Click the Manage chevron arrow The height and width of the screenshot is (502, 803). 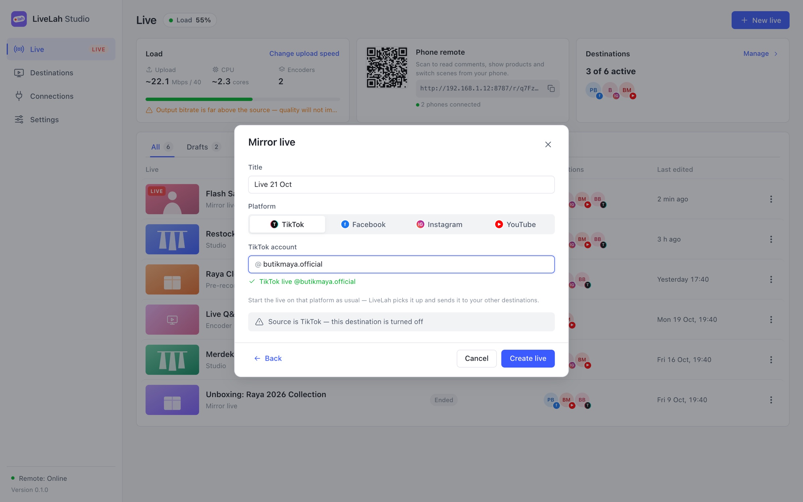click(776, 54)
